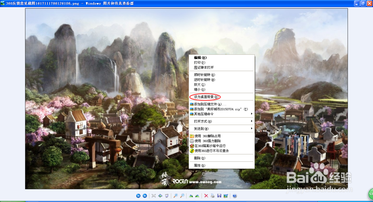This screenshot has width=373, height=202.
Task: Click the printer icon in toolbar
Action: [213, 196]
